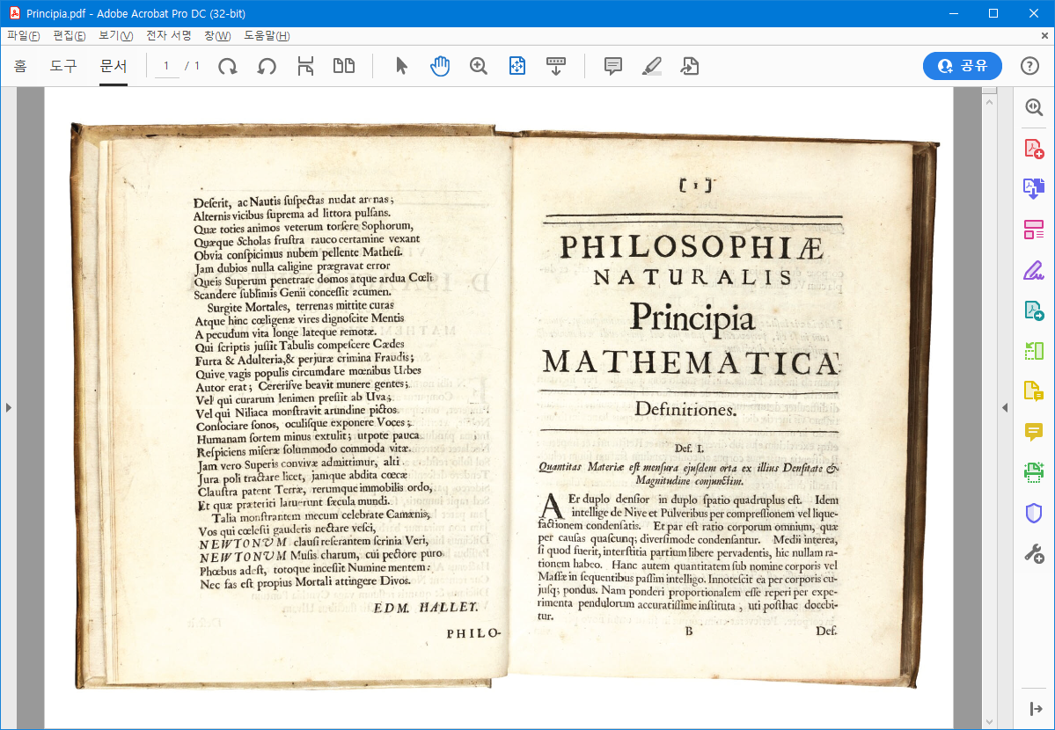Activate the Hand pan tool
The image size is (1055, 730).
pos(440,66)
